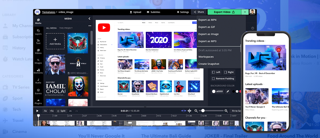Open the Subtitles tool
The width and height of the screenshot is (320, 138).
click(x=153, y=12)
